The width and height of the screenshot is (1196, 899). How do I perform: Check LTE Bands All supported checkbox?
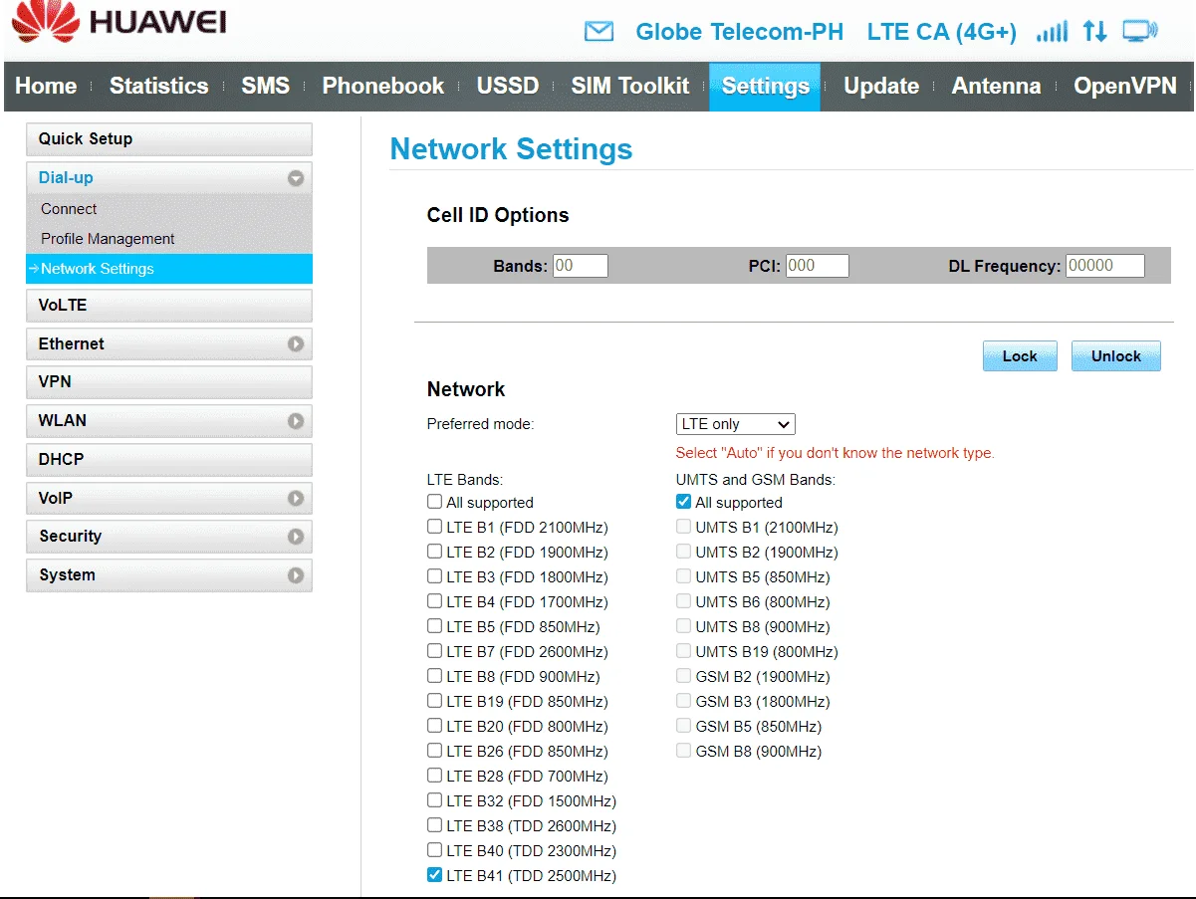point(434,502)
